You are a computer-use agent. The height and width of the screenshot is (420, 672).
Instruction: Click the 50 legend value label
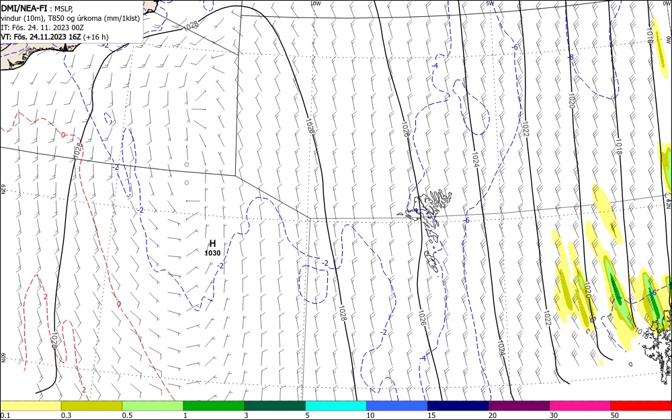pyautogui.click(x=615, y=415)
